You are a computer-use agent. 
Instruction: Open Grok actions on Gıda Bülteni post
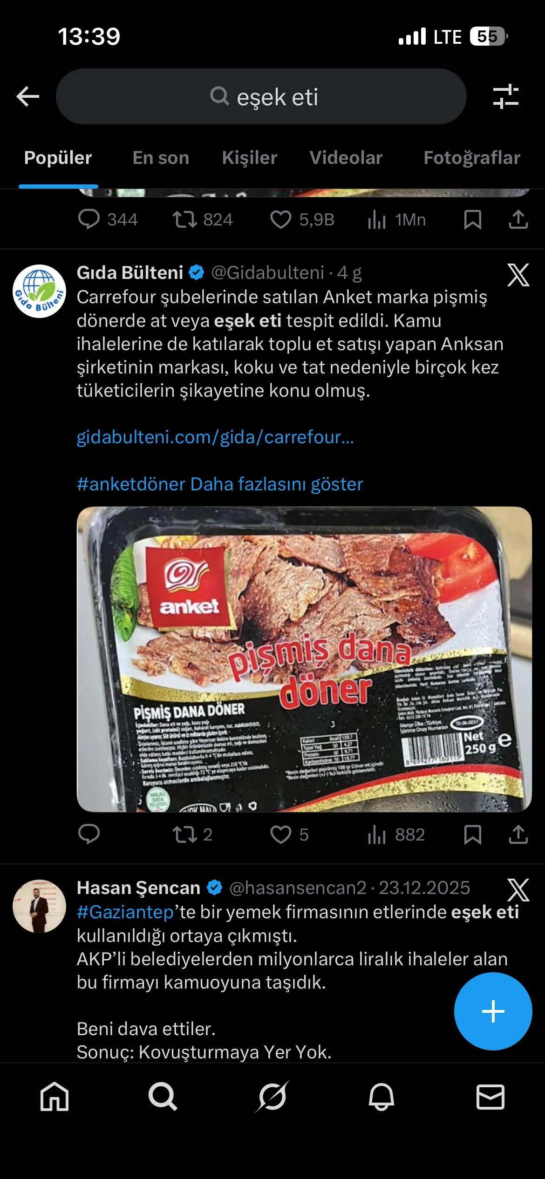(x=518, y=275)
